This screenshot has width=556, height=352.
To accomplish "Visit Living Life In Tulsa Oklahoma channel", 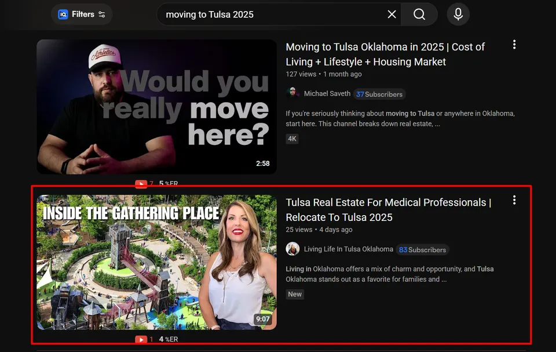I will pos(348,249).
